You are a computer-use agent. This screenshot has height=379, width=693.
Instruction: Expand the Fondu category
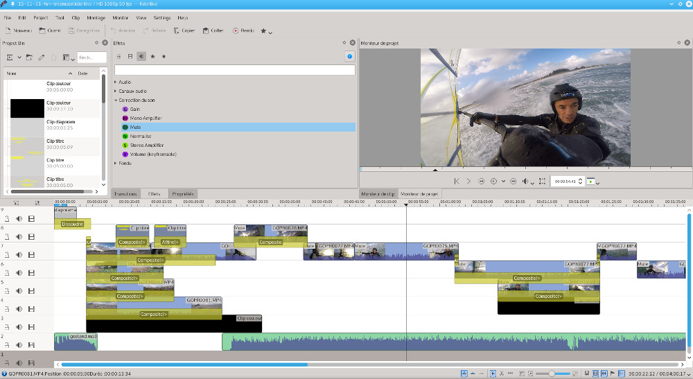[115, 164]
